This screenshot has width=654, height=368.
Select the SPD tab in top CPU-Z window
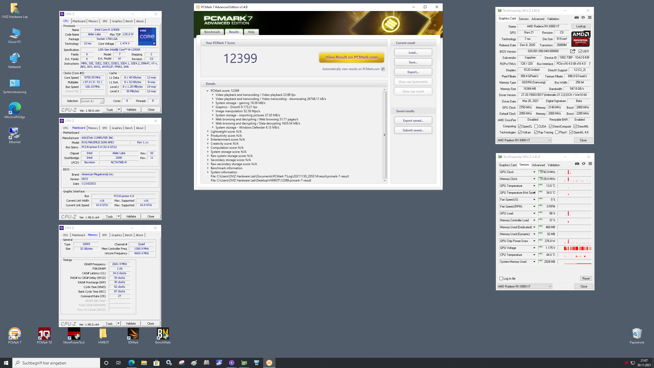(x=105, y=21)
